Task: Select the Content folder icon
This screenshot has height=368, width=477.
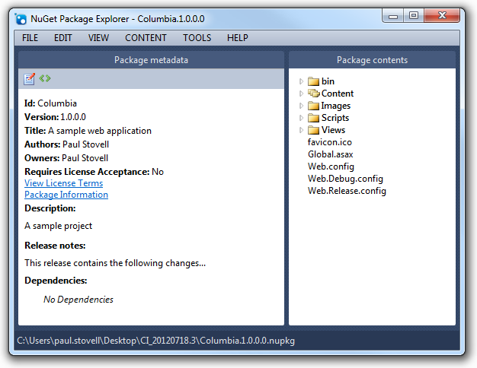Action: coord(313,94)
